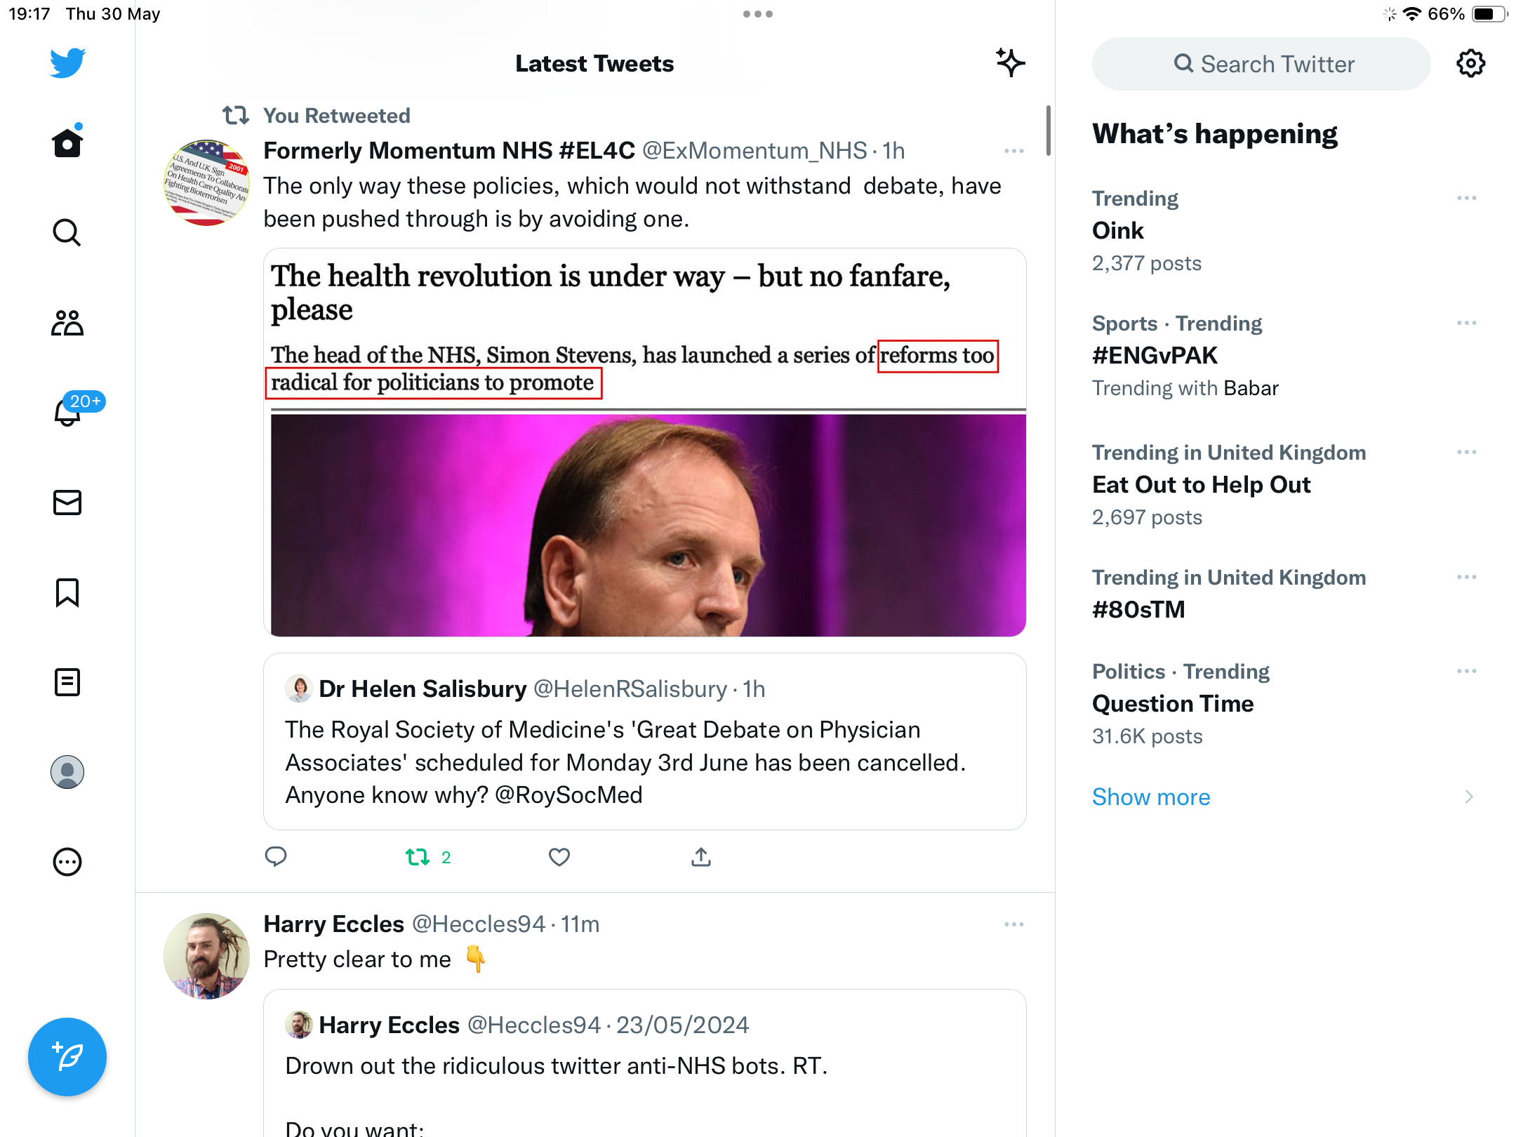Screen dimensions: 1516x1137
Task: Tap the compose tweet floating button
Action: (x=67, y=1056)
